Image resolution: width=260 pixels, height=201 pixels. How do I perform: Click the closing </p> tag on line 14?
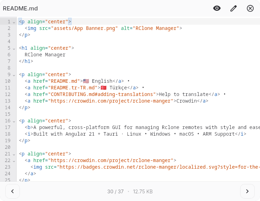click(25, 107)
